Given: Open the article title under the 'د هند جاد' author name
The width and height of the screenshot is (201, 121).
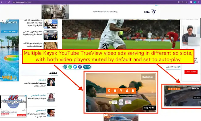Looking at the screenshot, I should click(x=35, y=84).
